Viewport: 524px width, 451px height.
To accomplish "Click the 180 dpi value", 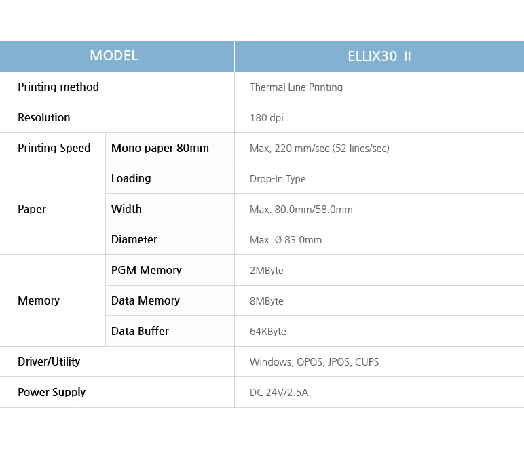I will pyautogui.click(x=267, y=118).
